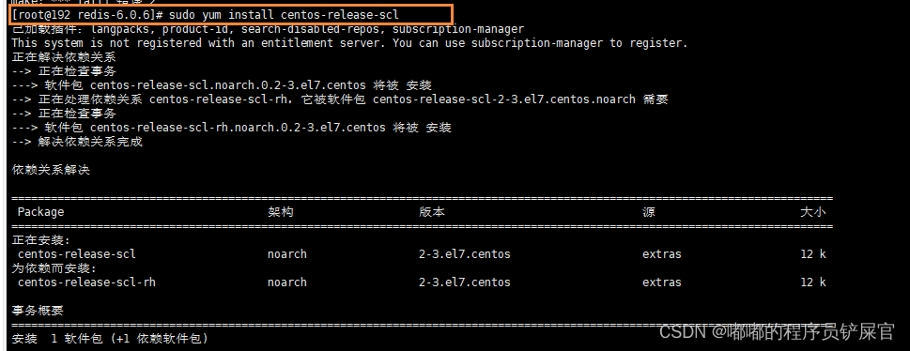Image resolution: width=910 pixels, height=351 pixels.
Task: Click the line '软件包 centos-release-scl.noarch.0.2-3.el7.centos 将被 安装'
Action: point(222,85)
